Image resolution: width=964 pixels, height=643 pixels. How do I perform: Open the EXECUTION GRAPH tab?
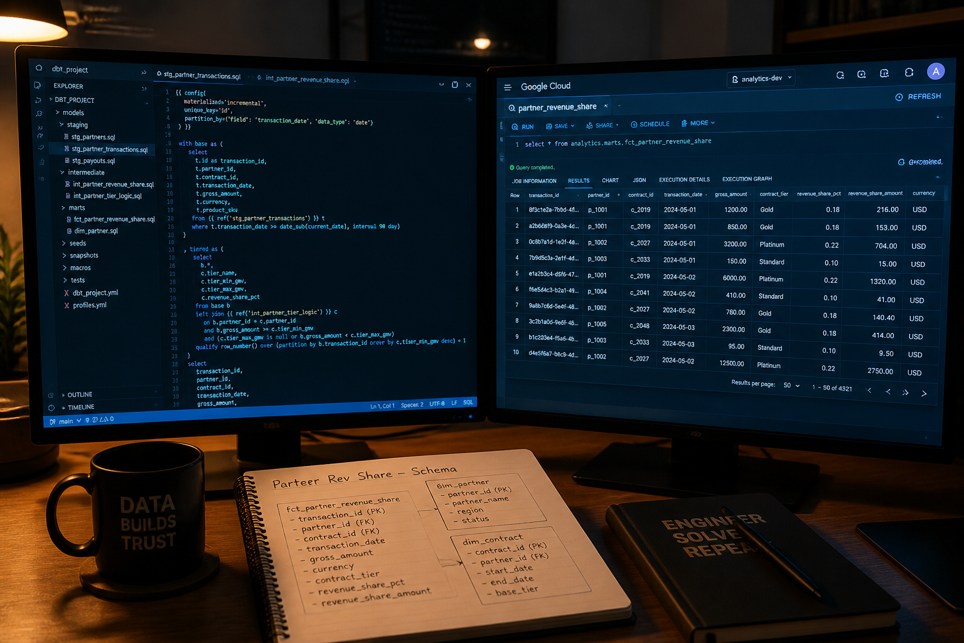coord(747,179)
